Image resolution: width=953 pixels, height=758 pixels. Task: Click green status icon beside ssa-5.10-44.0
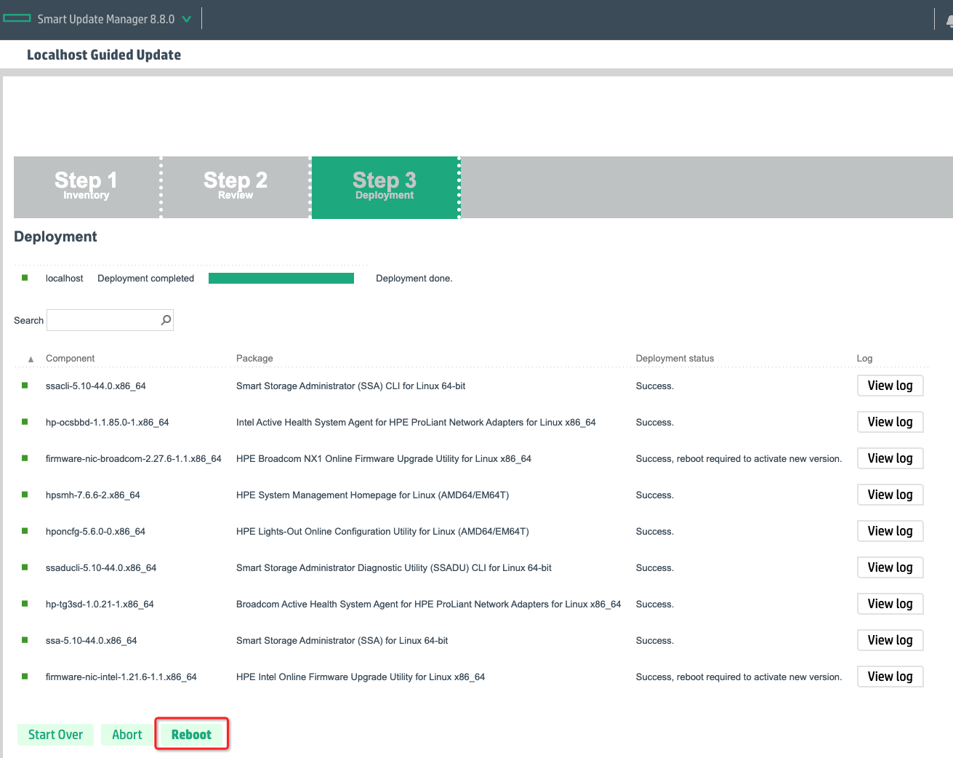click(25, 640)
